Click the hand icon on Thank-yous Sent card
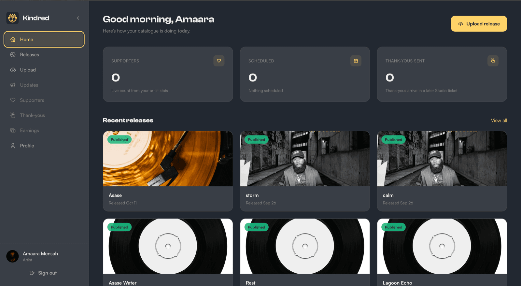521x286 pixels. pos(493,61)
